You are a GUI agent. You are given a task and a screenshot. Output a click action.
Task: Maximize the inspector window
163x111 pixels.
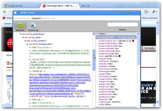click(x=129, y=12)
